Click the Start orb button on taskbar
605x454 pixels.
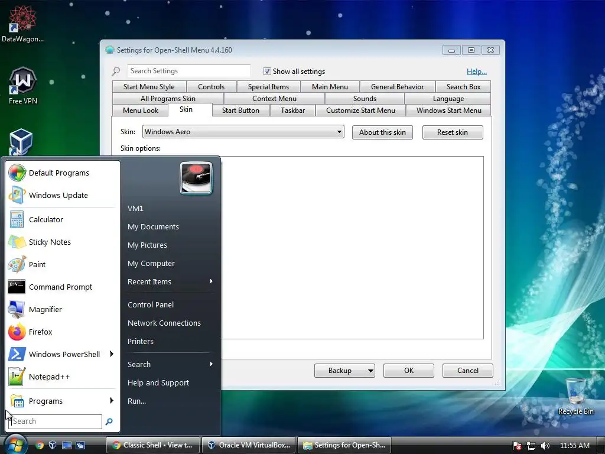click(15, 445)
